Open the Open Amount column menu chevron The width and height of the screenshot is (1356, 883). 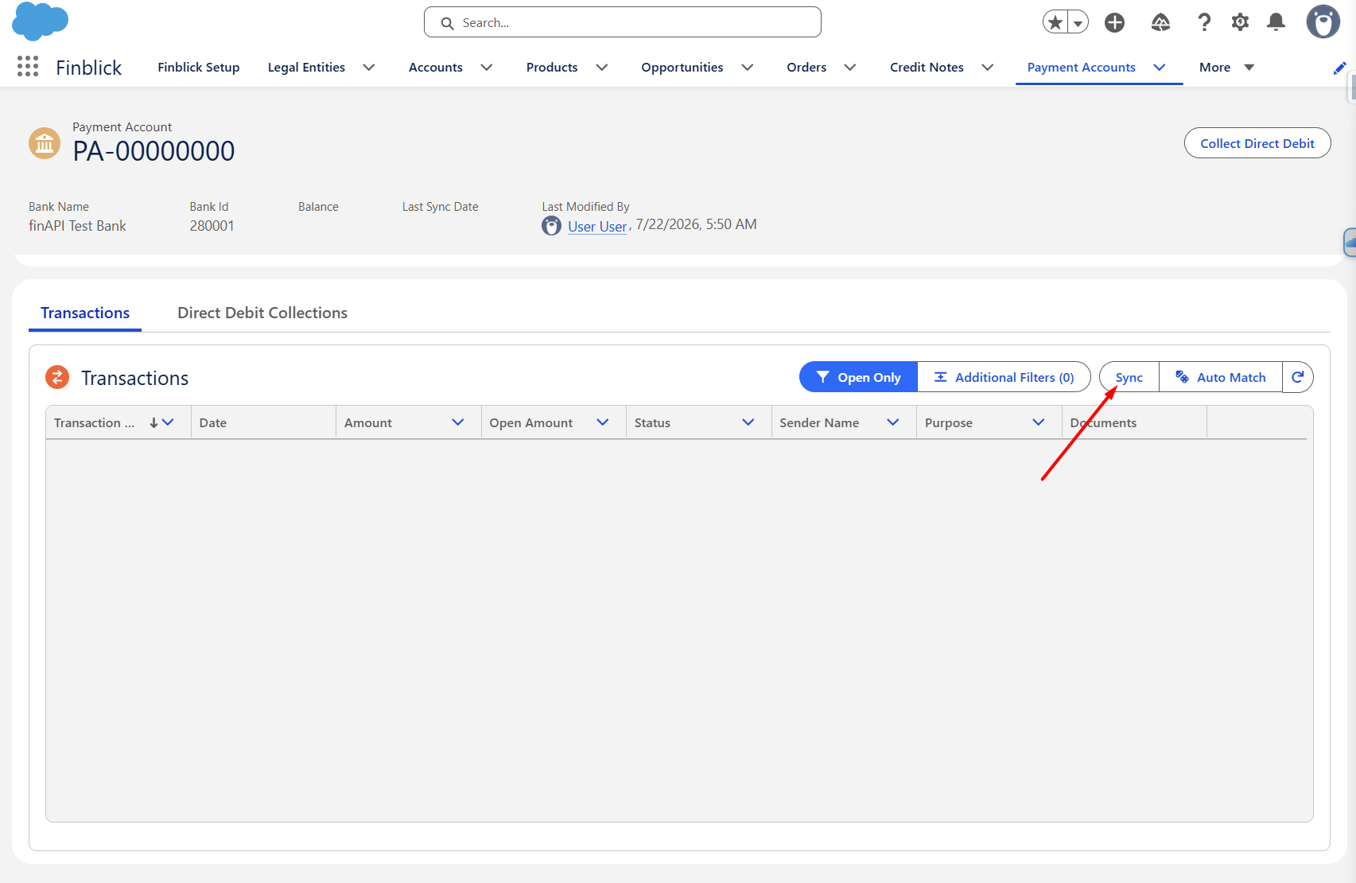[603, 422]
